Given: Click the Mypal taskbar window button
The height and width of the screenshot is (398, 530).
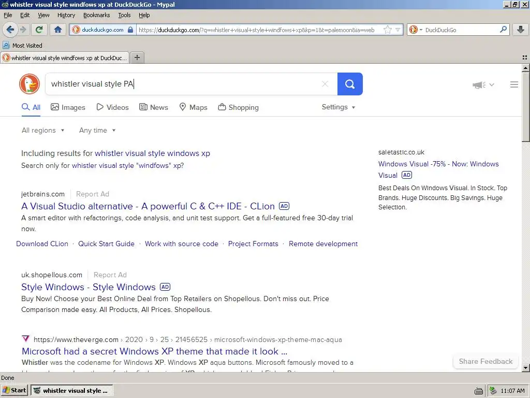Looking at the screenshot, I should 71,391.
